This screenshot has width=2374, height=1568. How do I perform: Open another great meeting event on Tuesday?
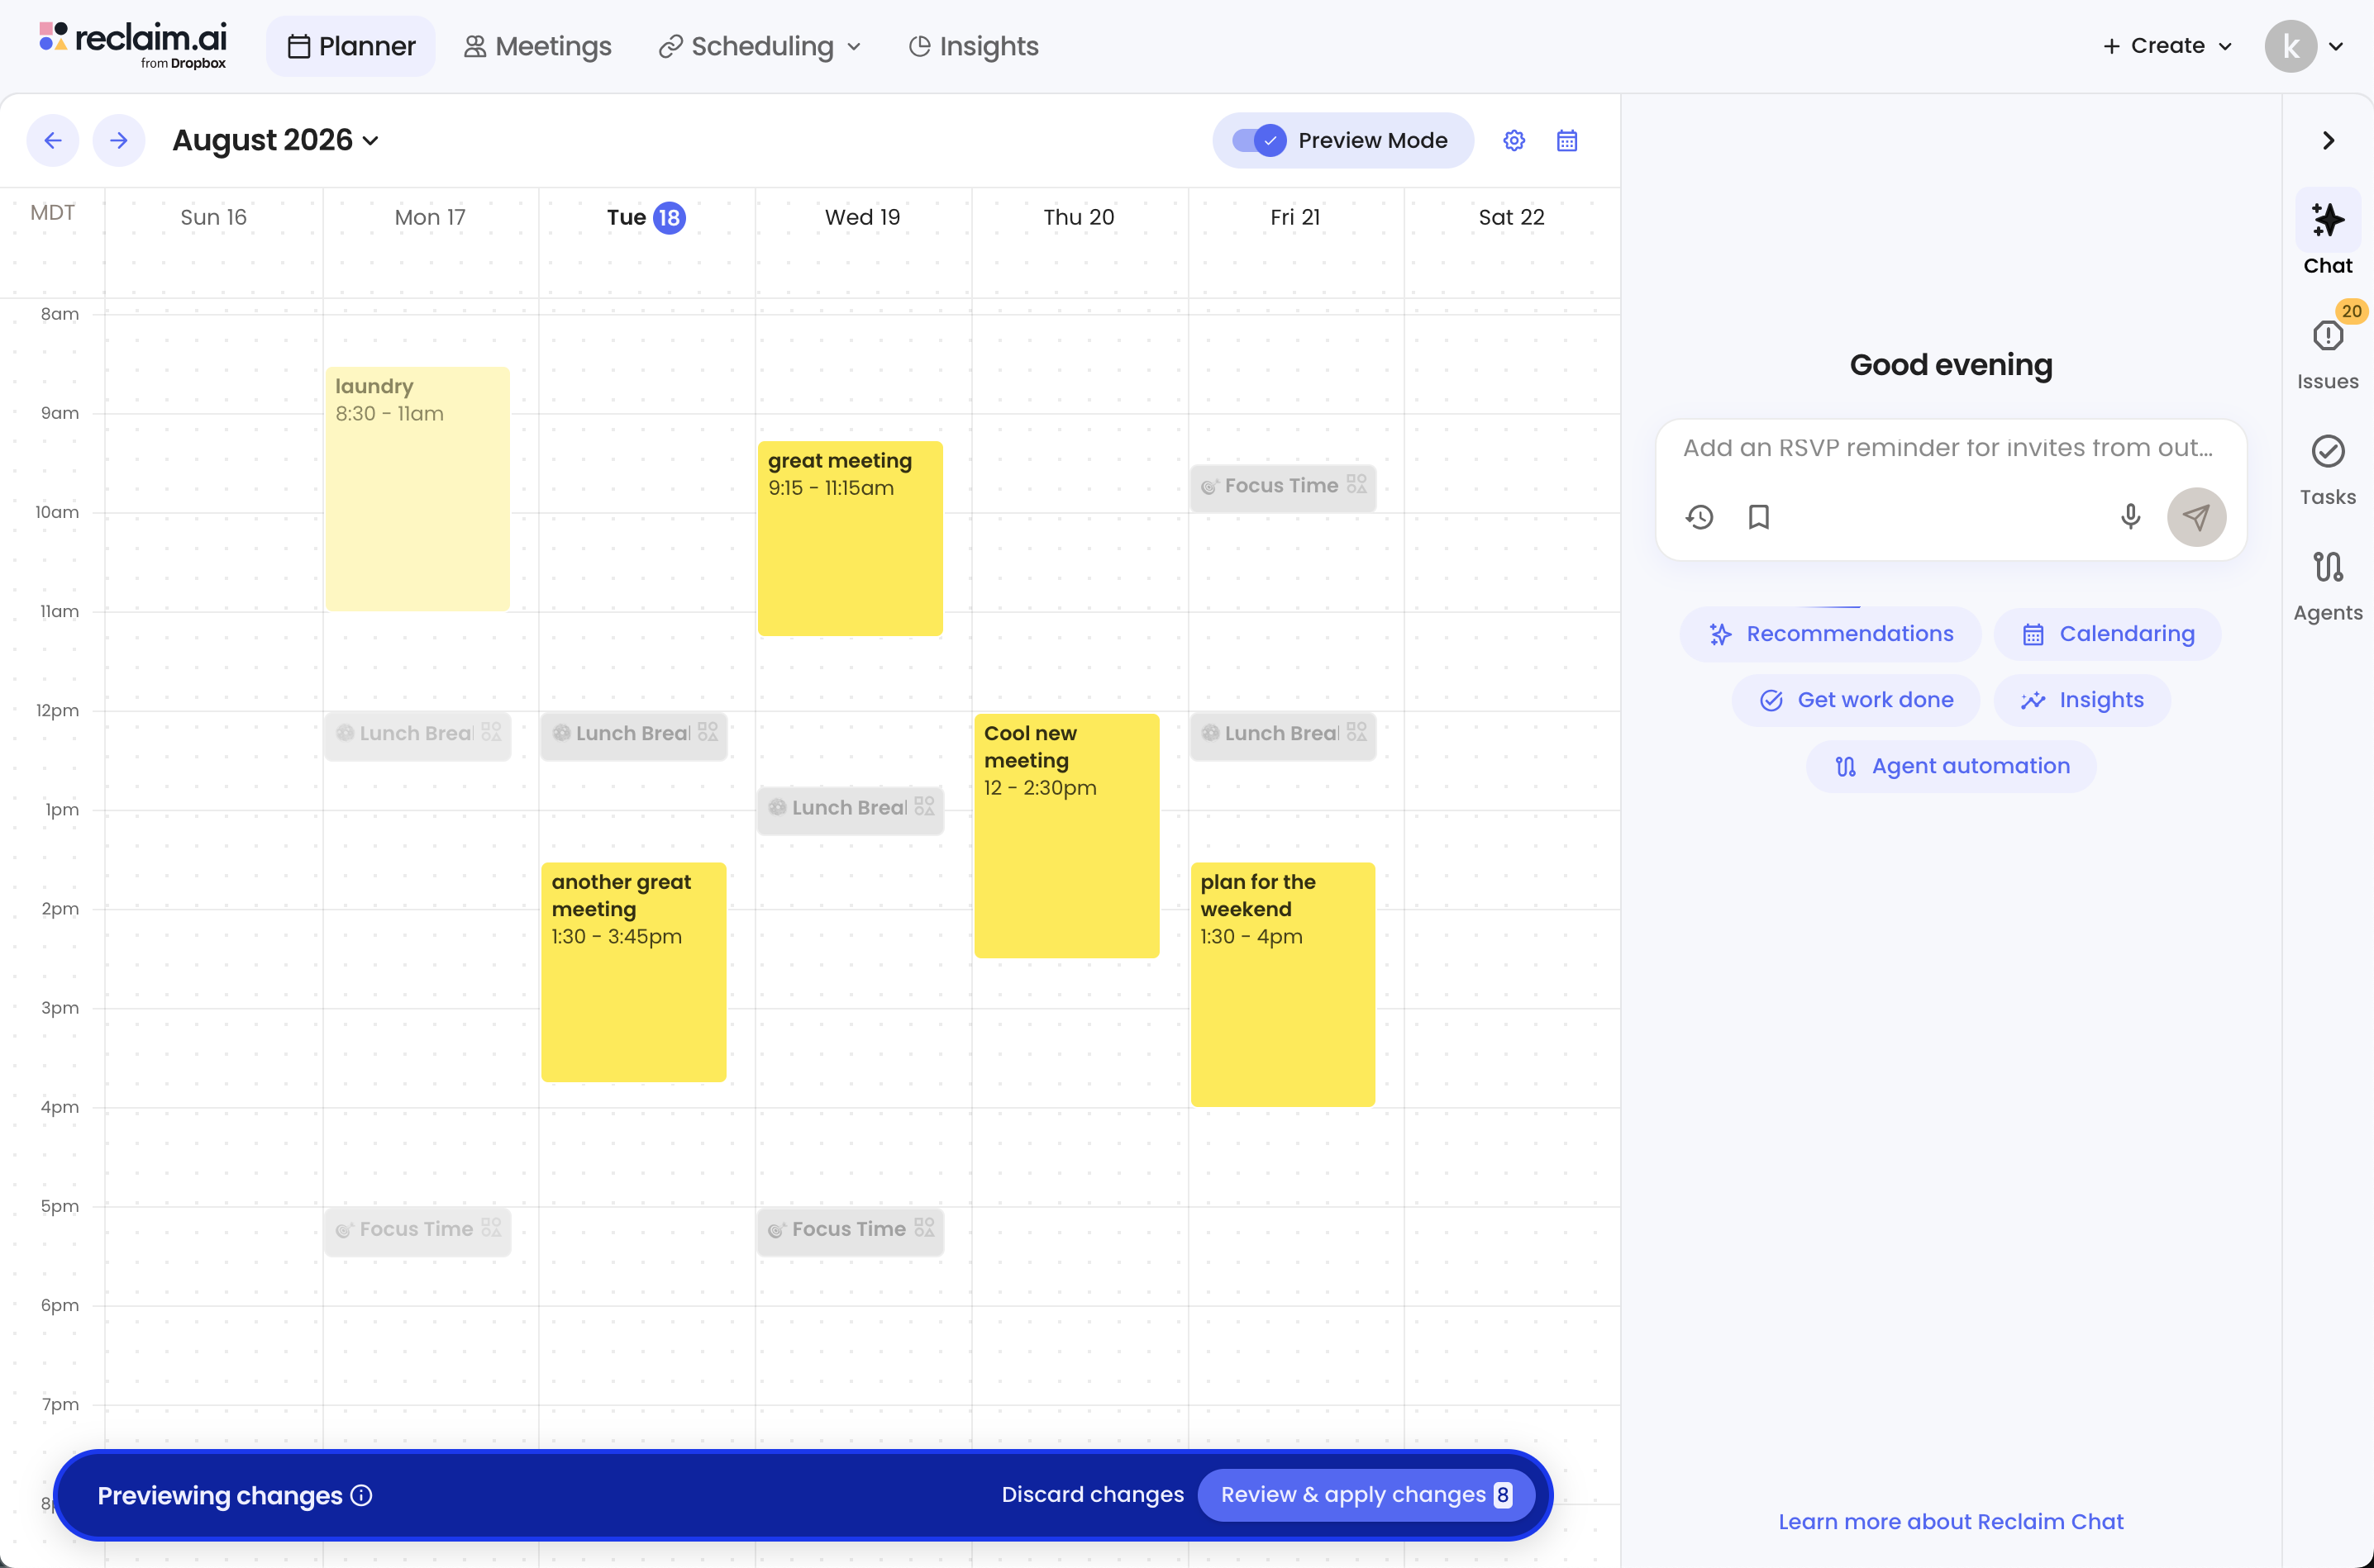633,972
